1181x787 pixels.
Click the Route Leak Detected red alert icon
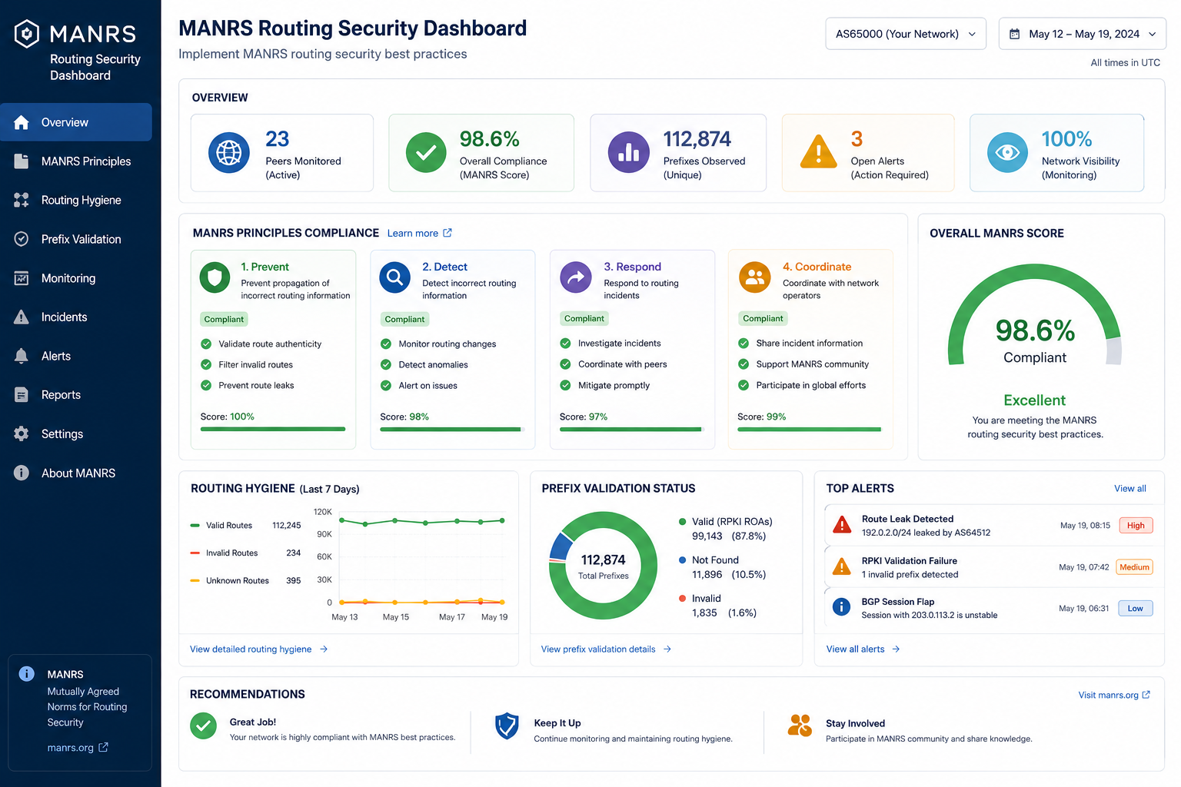click(843, 525)
